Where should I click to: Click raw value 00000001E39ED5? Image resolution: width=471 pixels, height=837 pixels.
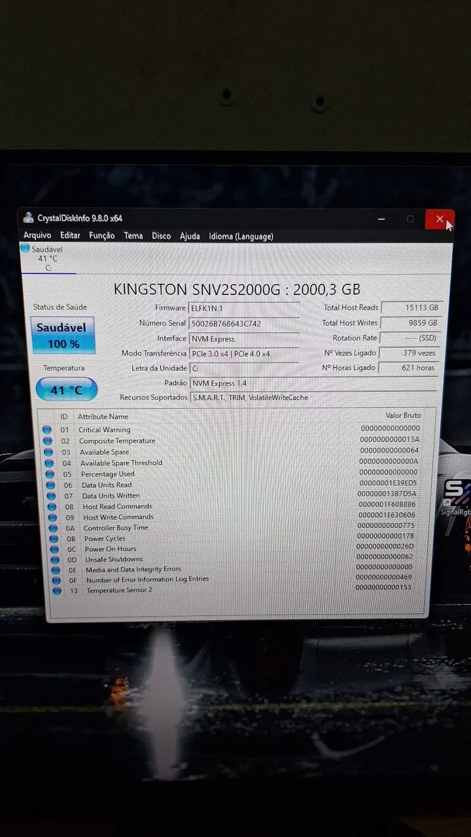(x=388, y=483)
